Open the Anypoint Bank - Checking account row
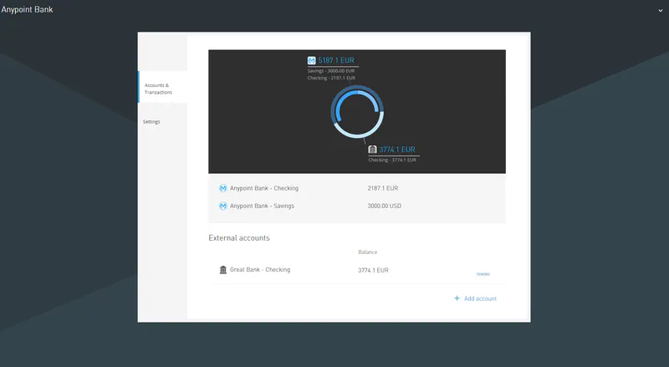Viewport: 669px width, 367px height. click(x=264, y=188)
